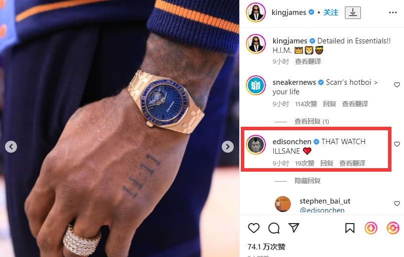
Task: Like the sneakernews comment
Action: pyautogui.click(x=397, y=85)
